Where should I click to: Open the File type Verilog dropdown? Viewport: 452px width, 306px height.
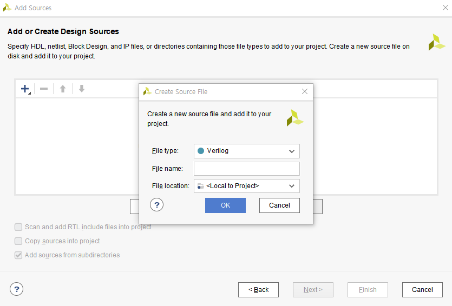pos(247,151)
